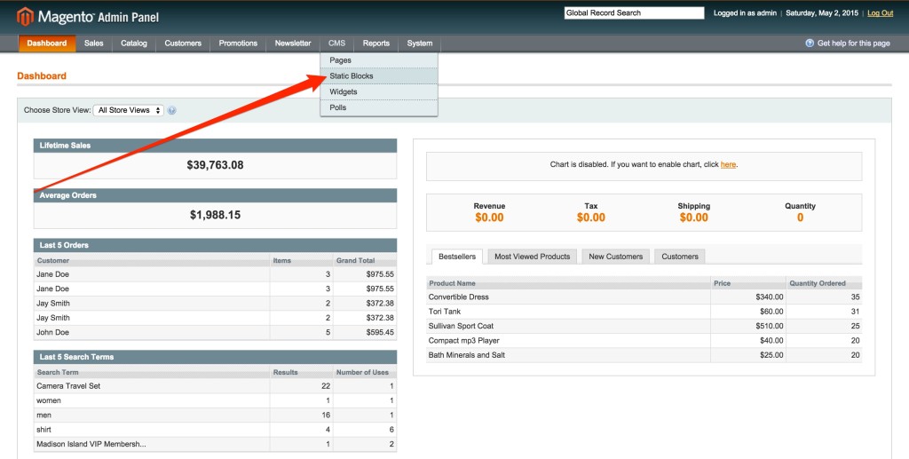Switch to the Customers tab in chart panel
The image size is (909, 459).
point(680,257)
